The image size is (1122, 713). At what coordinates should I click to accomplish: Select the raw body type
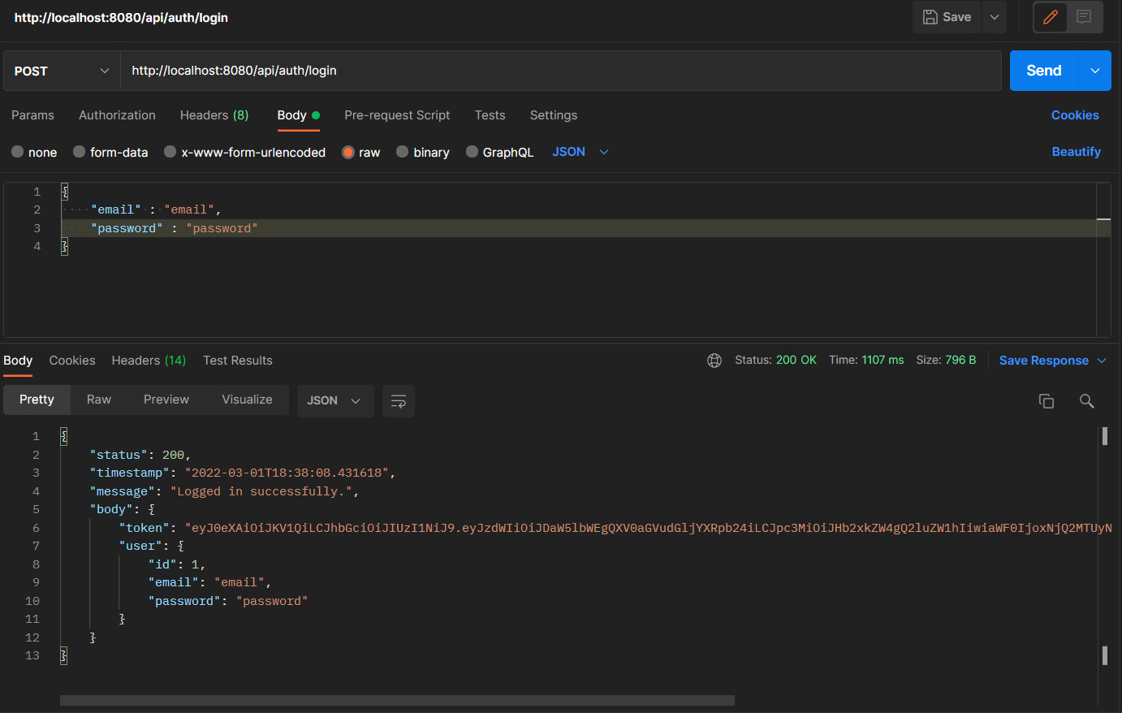(x=361, y=152)
